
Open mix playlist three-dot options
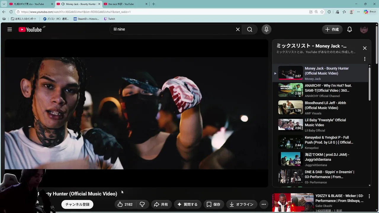pos(365,59)
